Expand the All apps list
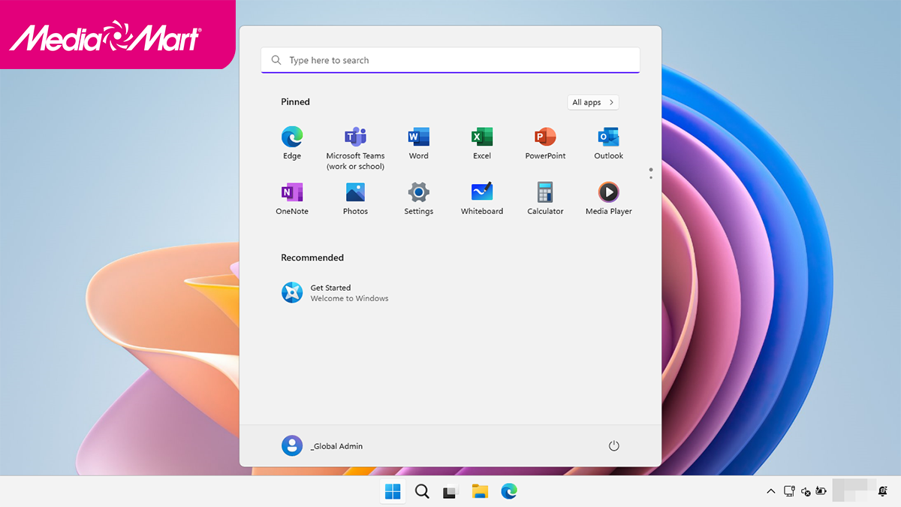The image size is (901, 507). pyautogui.click(x=593, y=102)
